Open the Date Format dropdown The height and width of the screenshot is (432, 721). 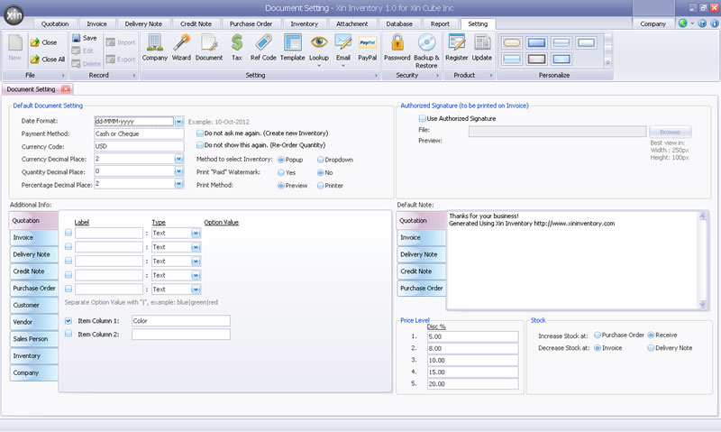(178, 122)
